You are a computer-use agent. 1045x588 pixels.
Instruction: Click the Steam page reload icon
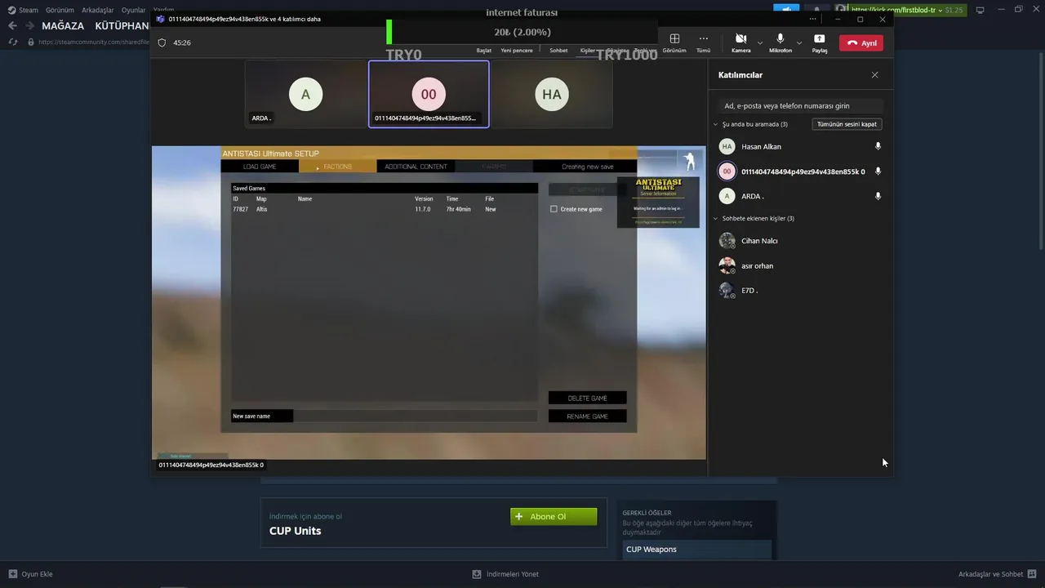coord(13,42)
